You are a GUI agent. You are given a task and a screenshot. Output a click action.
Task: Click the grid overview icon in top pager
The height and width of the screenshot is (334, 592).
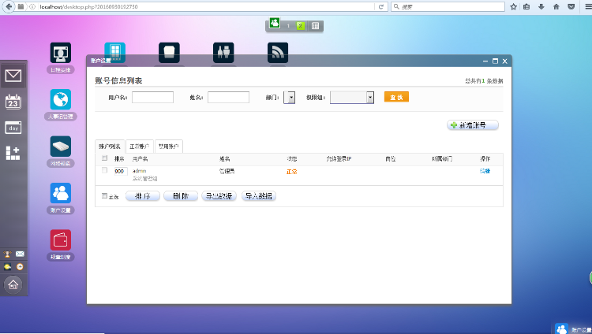click(315, 26)
